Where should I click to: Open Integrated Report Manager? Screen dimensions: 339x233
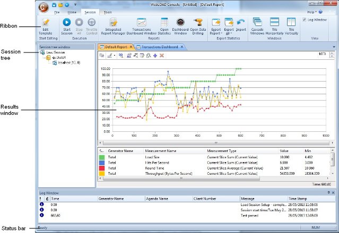click(113, 22)
